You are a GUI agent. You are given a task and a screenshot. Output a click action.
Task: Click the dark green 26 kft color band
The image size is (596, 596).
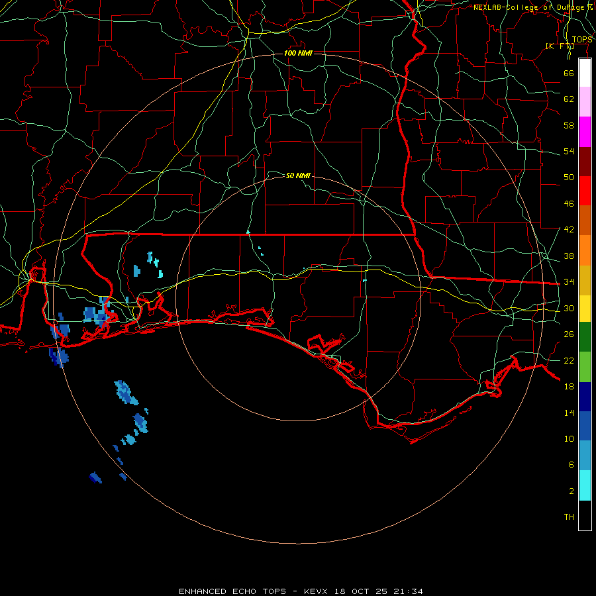tap(585, 337)
